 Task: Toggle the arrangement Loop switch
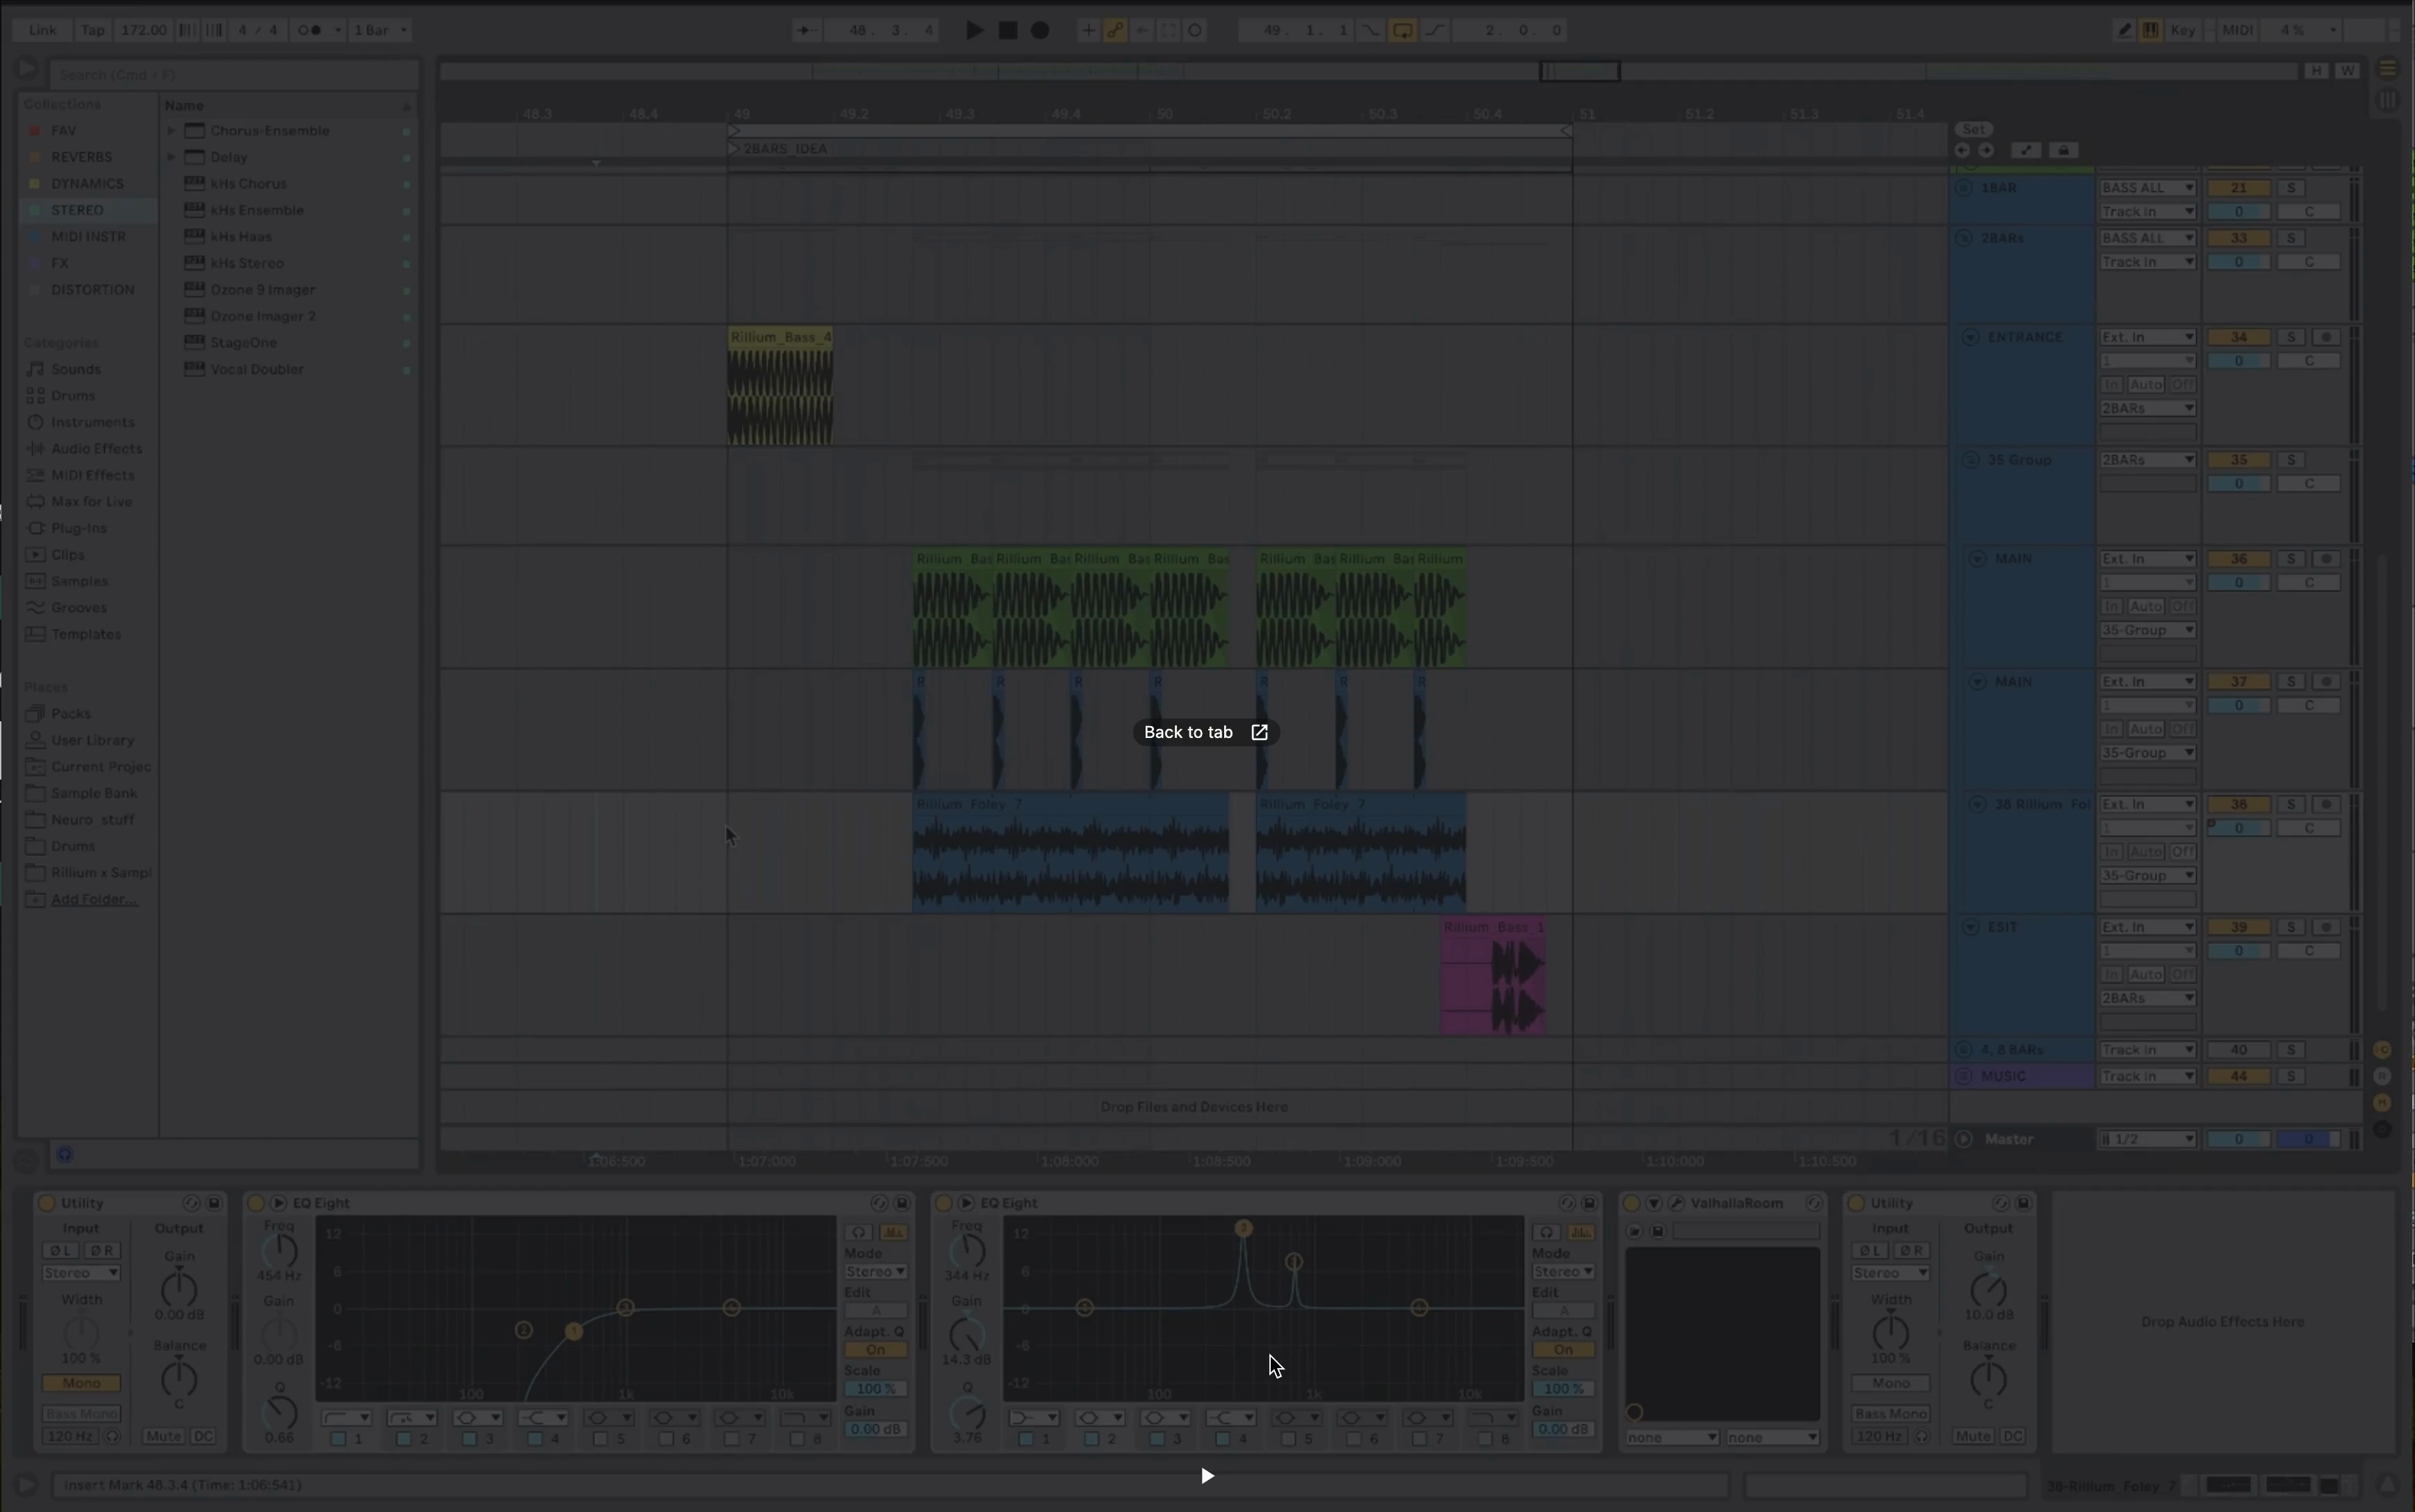coord(1403,30)
